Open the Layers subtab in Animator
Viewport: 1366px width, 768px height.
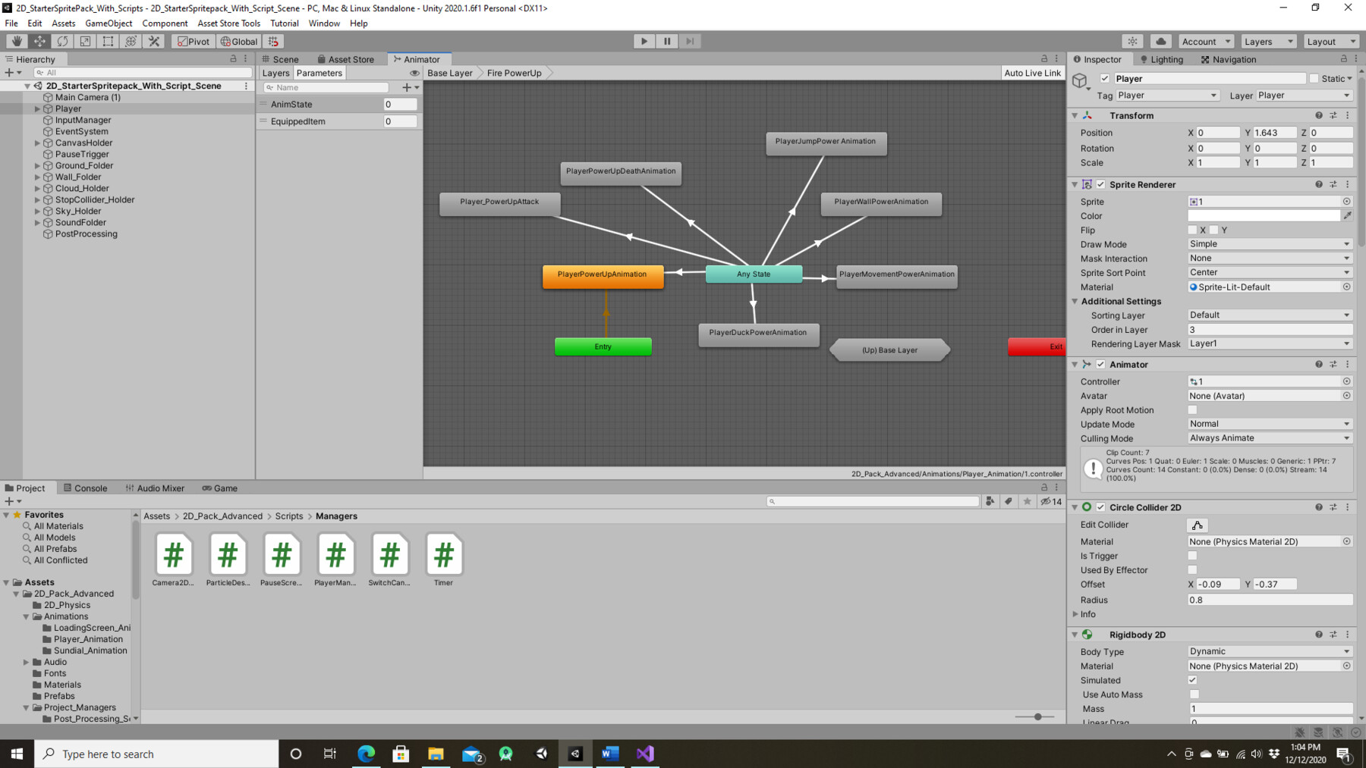275,73
